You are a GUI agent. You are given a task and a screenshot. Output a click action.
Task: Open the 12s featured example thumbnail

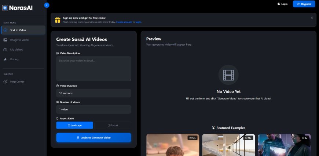(x=173, y=145)
